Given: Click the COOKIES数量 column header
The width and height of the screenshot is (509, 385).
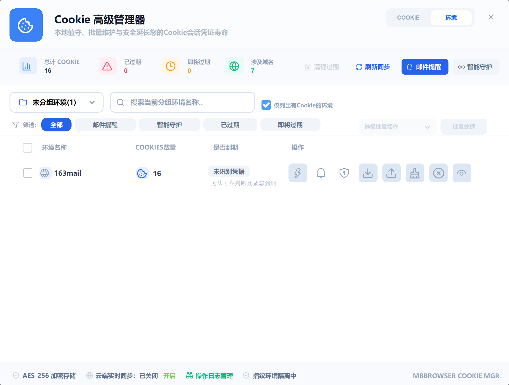Looking at the screenshot, I should click(156, 147).
